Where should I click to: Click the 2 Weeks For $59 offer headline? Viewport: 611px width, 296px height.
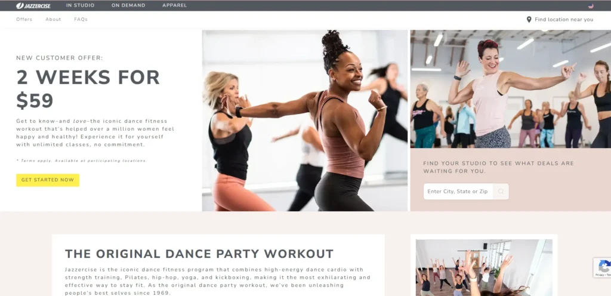[88, 89]
